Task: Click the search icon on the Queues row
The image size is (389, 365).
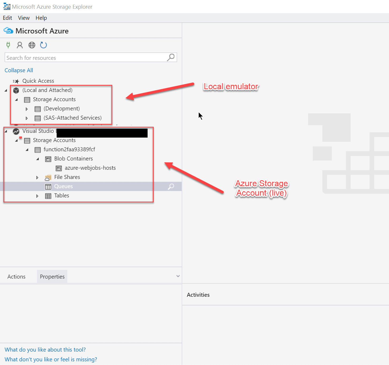Action: tap(171, 186)
